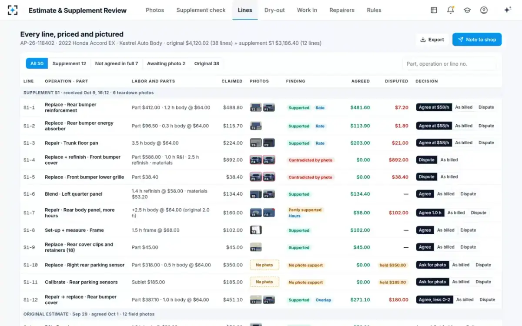This screenshot has width=522, height=326.
Task: Open the Supplement check tab
Action: [x=201, y=10]
